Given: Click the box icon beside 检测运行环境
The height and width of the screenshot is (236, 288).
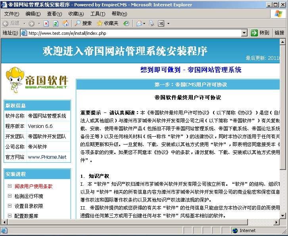Looking at the screenshot, I should pos(10,196).
